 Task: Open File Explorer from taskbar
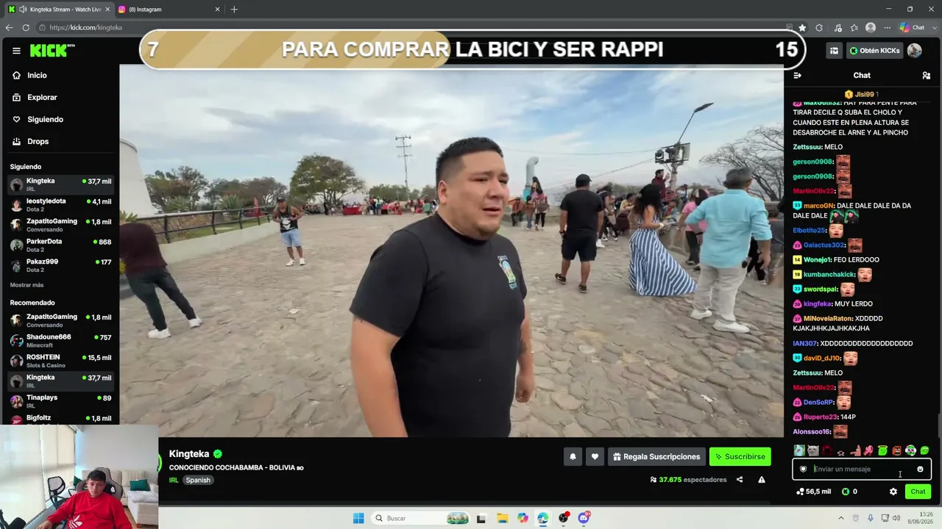pyautogui.click(x=502, y=518)
